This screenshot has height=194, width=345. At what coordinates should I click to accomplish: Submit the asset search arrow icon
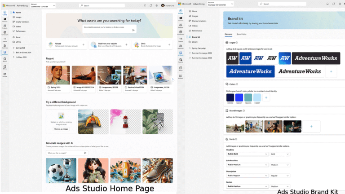point(133,30)
